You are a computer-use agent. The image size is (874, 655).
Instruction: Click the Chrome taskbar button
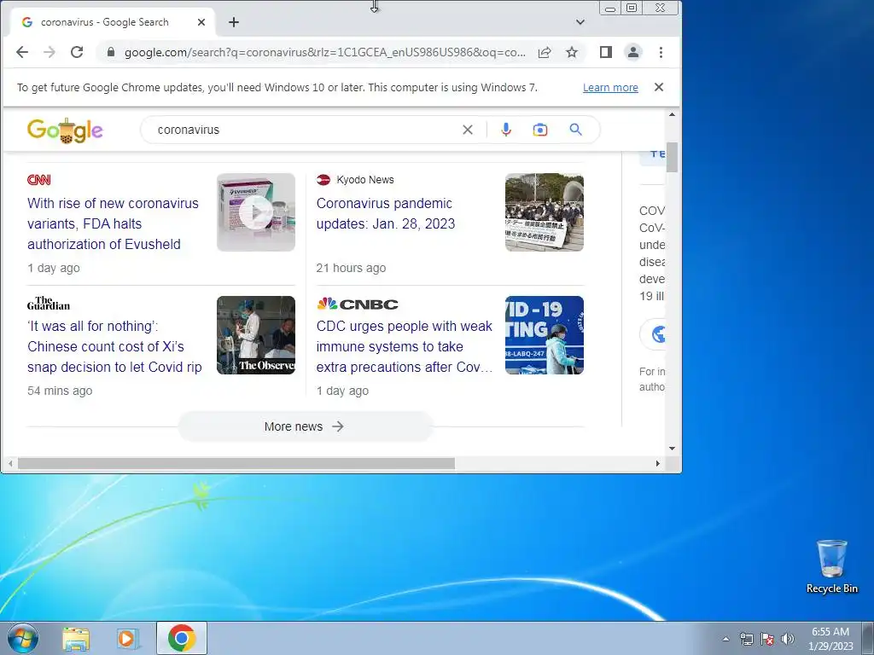(x=182, y=638)
